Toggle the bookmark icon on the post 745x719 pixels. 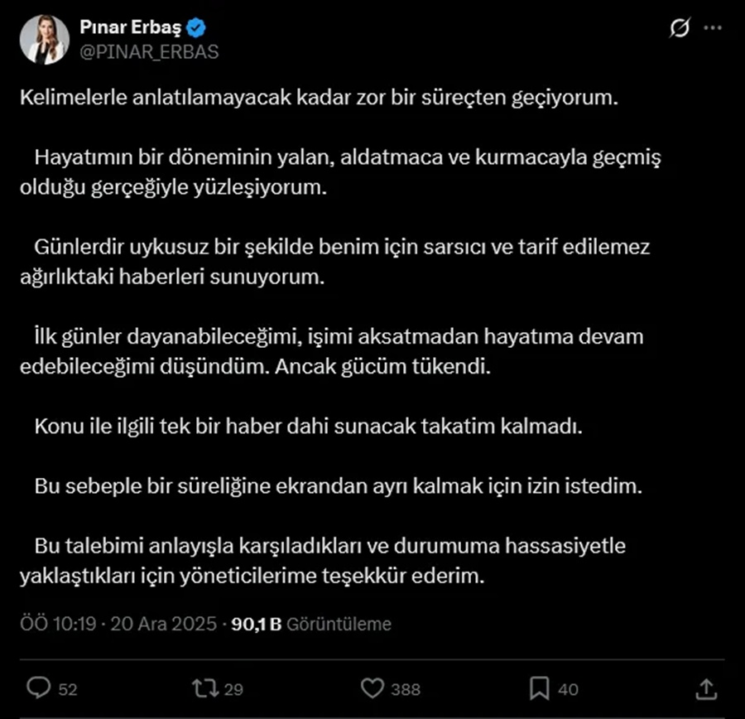(x=539, y=688)
